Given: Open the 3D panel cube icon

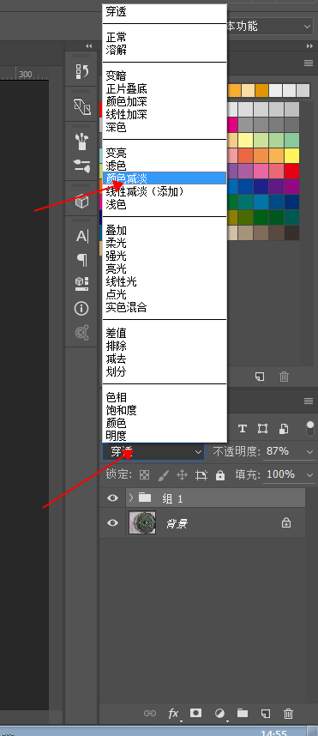Looking at the screenshot, I should tap(82, 202).
